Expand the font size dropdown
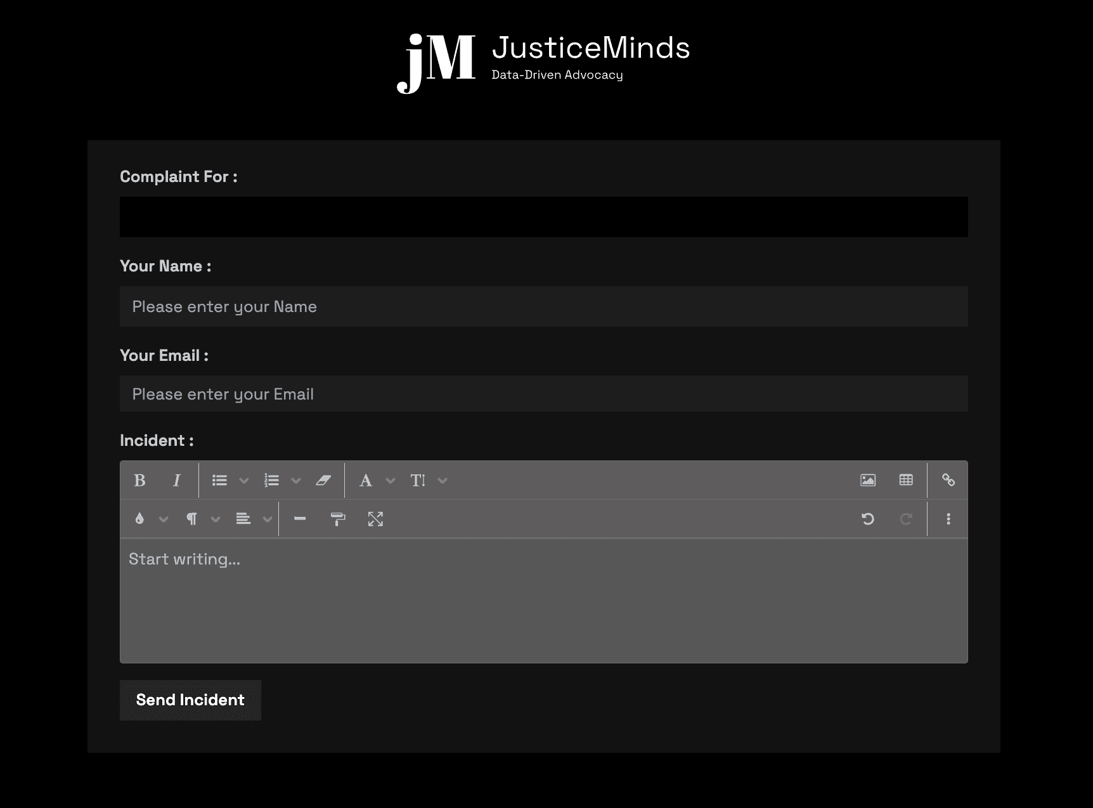The image size is (1093, 808). pyautogui.click(x=443, y=481)
